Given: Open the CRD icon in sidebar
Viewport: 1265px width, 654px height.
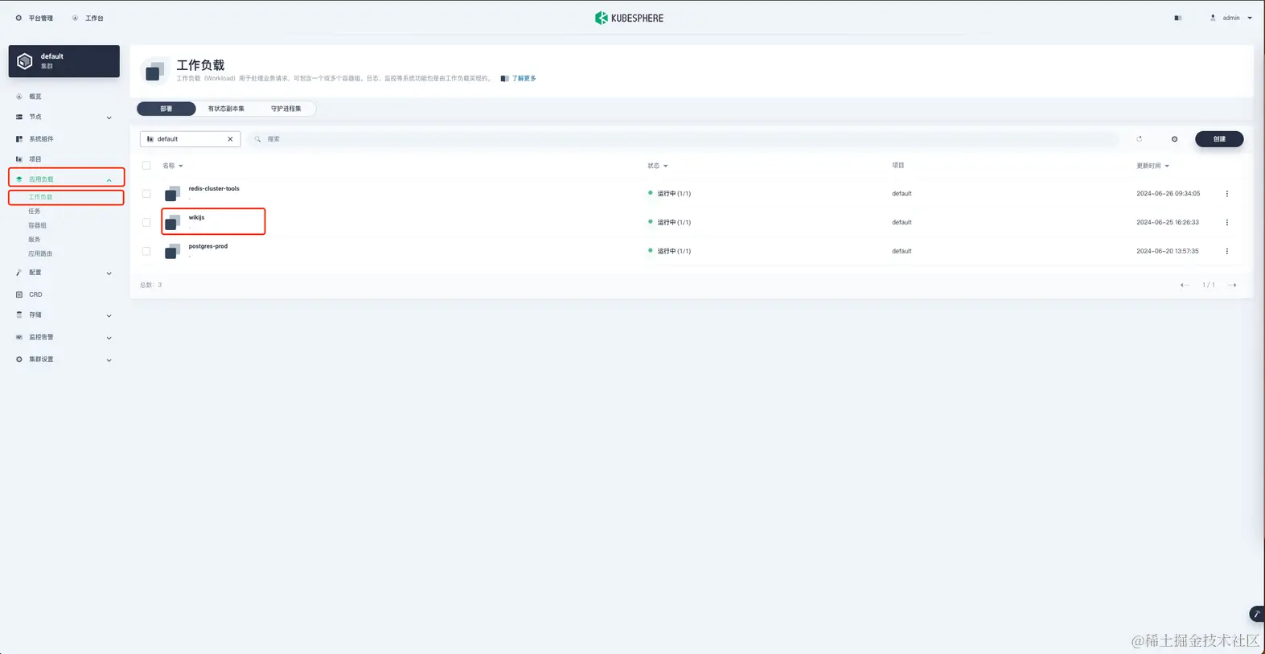Looking at the screenshot, I should tap(19, 294).
